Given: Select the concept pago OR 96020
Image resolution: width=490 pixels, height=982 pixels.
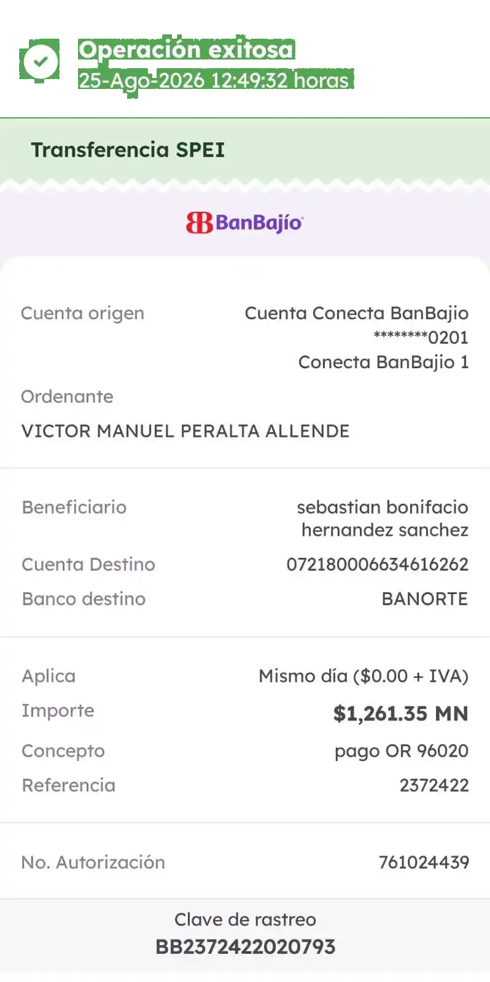Looking at the screenshot, I should pyautogui.click(x=402, y=751).
